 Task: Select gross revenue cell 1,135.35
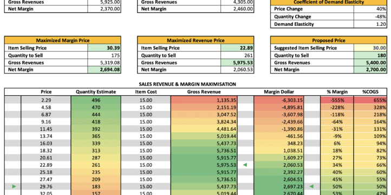204,100
